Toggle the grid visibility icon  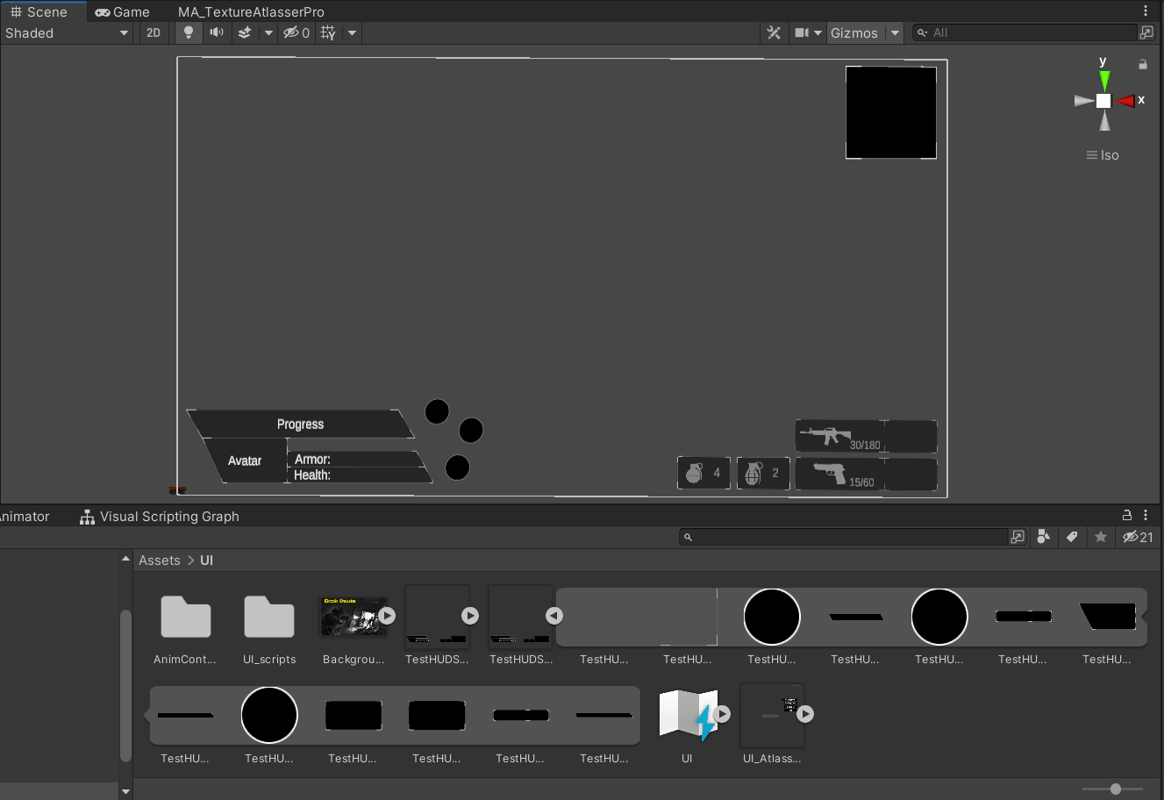(x=328, y=32)
